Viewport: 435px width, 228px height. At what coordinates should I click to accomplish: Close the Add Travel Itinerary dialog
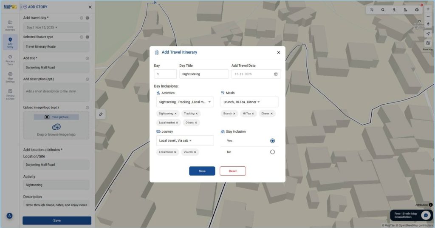(x=279, y=52)
